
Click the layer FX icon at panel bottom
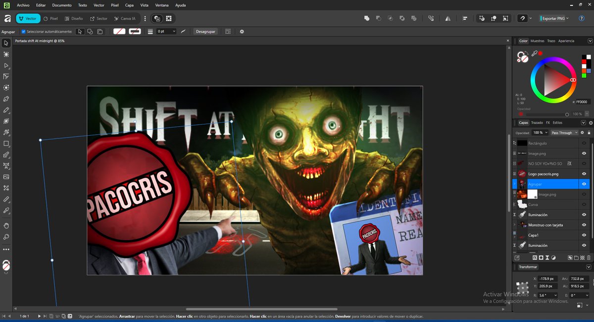pyautogui.click(x=535, y=258)
